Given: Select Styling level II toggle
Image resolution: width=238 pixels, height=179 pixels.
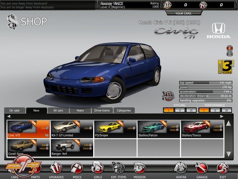Looking at the screenshot, I should pyautogui.click(x=180, y=110).
